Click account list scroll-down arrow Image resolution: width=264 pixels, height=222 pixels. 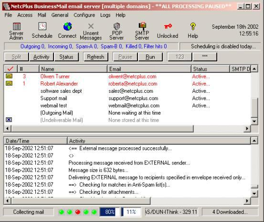254,121
